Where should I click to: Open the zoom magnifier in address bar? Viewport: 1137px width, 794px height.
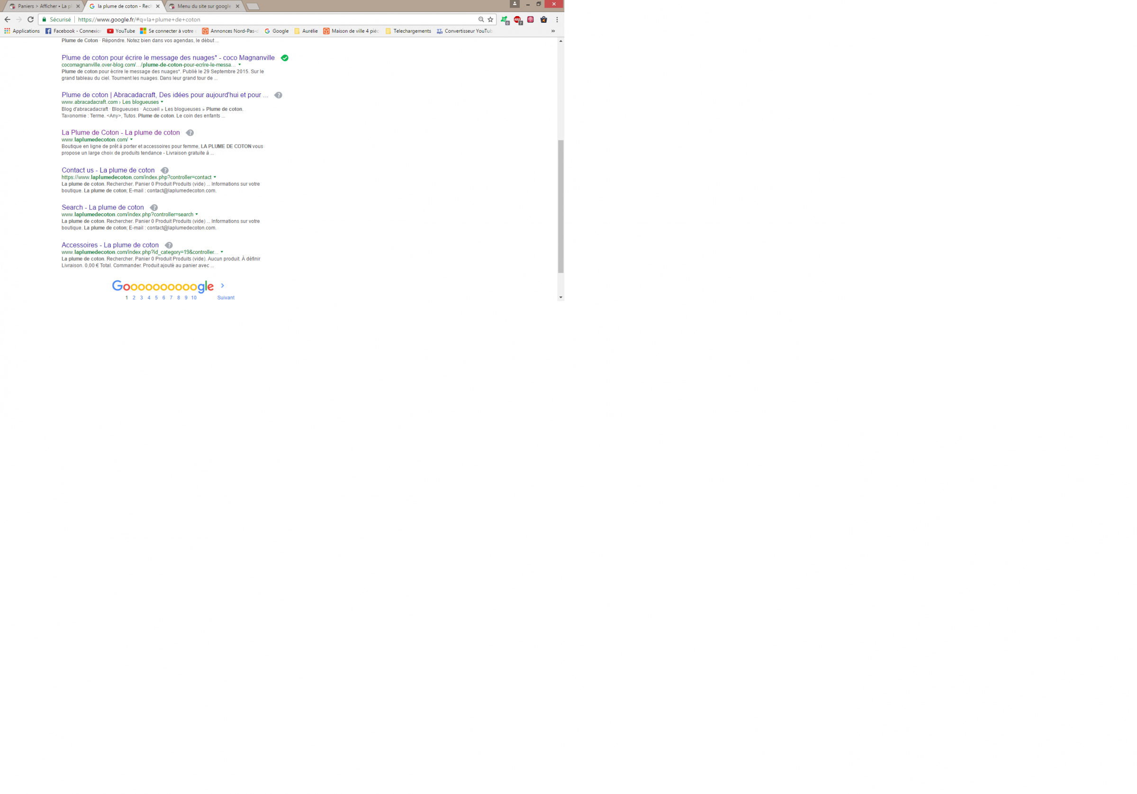point(481,20)
